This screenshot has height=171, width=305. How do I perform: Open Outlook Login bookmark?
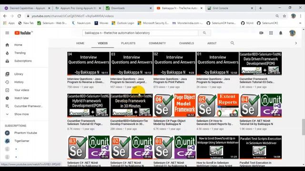click(x=123, y=23)
